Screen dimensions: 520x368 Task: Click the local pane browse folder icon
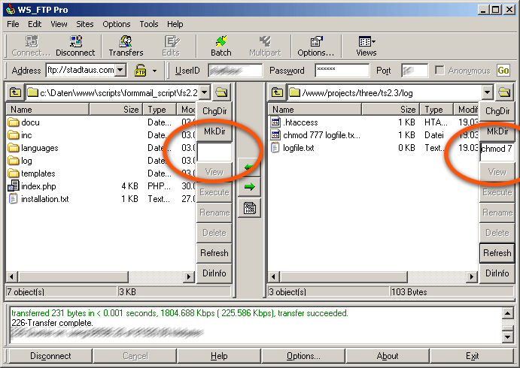[221, 92]
